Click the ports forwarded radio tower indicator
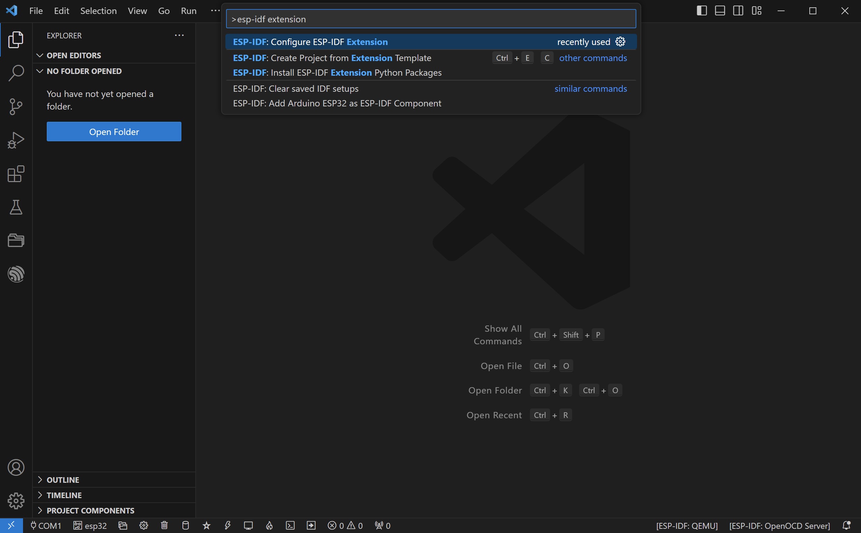This screenshot has width=861, height=533. point(383,526)
